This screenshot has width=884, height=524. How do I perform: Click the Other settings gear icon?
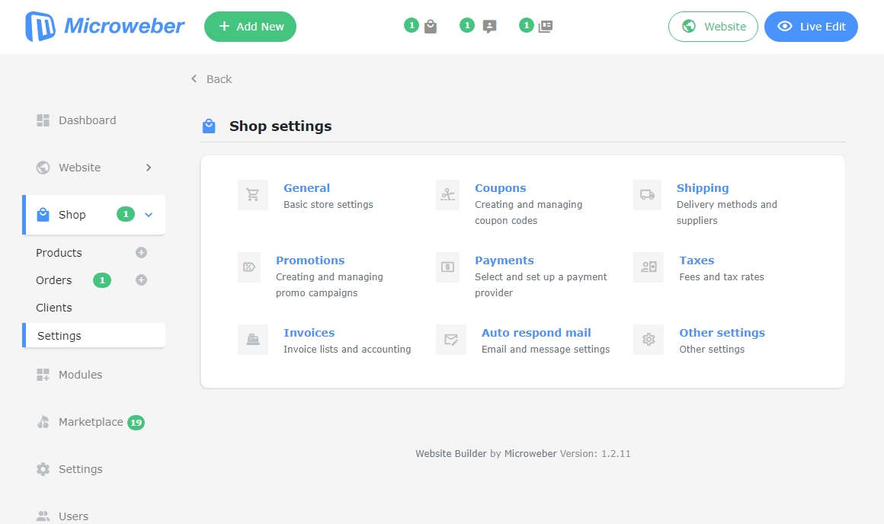649,340
